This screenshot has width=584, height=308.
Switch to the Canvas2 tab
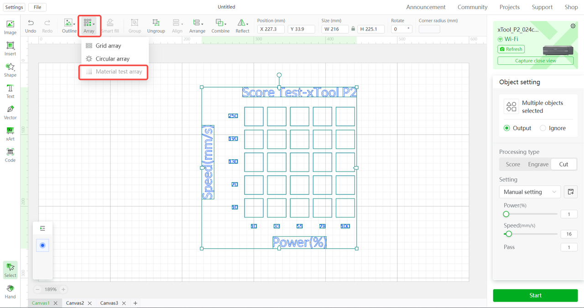pyautogui.click(x=75, y=303)
